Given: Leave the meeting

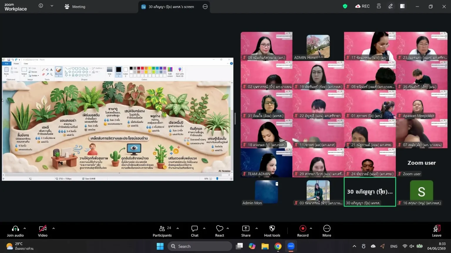Looking at the screenshot, I should click(x=437, y=231).
